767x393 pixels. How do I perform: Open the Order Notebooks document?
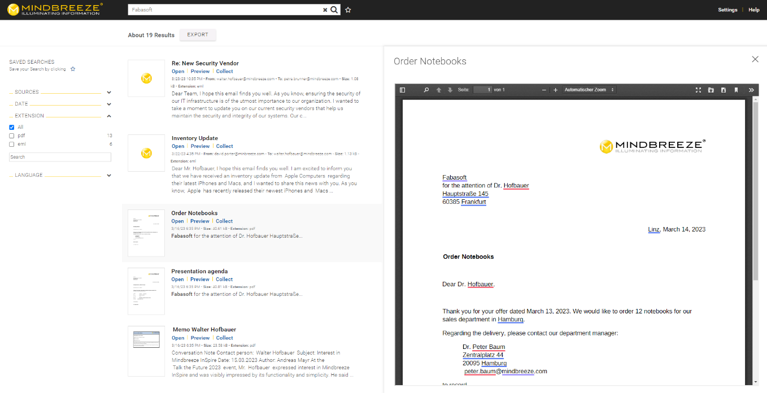tap(178, 221)
